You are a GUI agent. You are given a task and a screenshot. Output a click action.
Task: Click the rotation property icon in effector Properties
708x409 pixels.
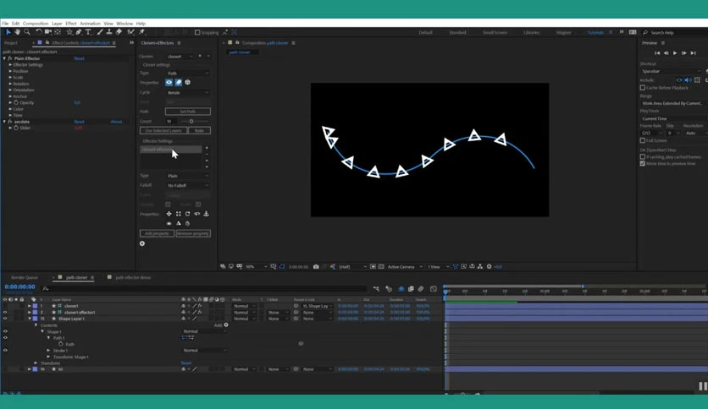187,214
